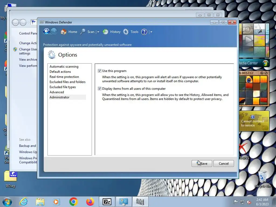Click the Control Panel Home link behind
This screenshot has height=207, width=276.
click(28, 33)
